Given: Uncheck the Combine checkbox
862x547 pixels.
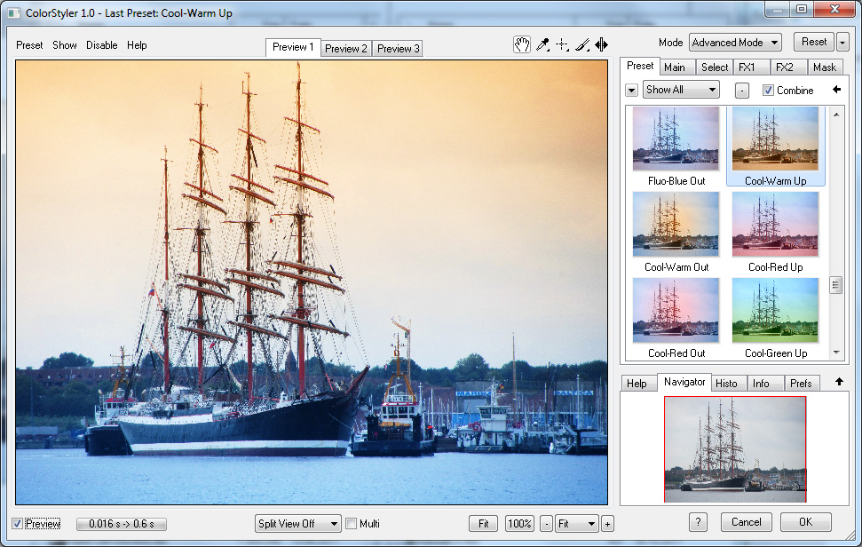Looking at the screenshot, I should pyautogui.click(x=769, y=91).
